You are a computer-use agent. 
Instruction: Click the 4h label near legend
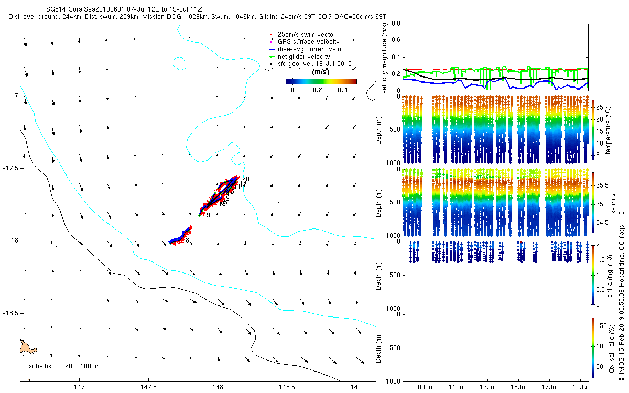coord(267,71)
